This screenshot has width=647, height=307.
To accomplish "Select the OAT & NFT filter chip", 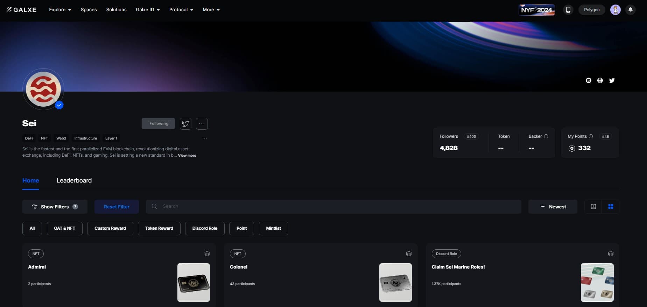I will coord(65,228).
